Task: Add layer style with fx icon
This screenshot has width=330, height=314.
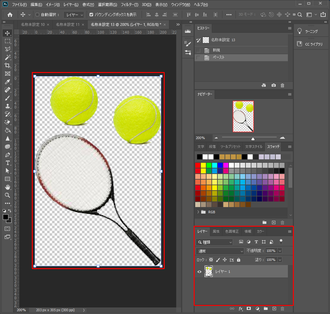Action: [x=240, y=308]
